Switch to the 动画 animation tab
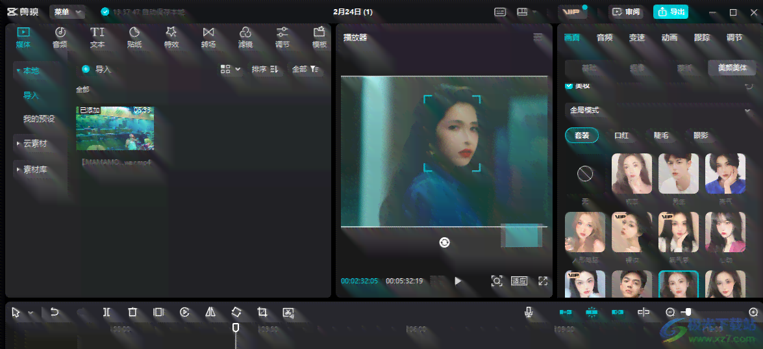The height and width of the screenshot is (349, 763). coord(669,38)
